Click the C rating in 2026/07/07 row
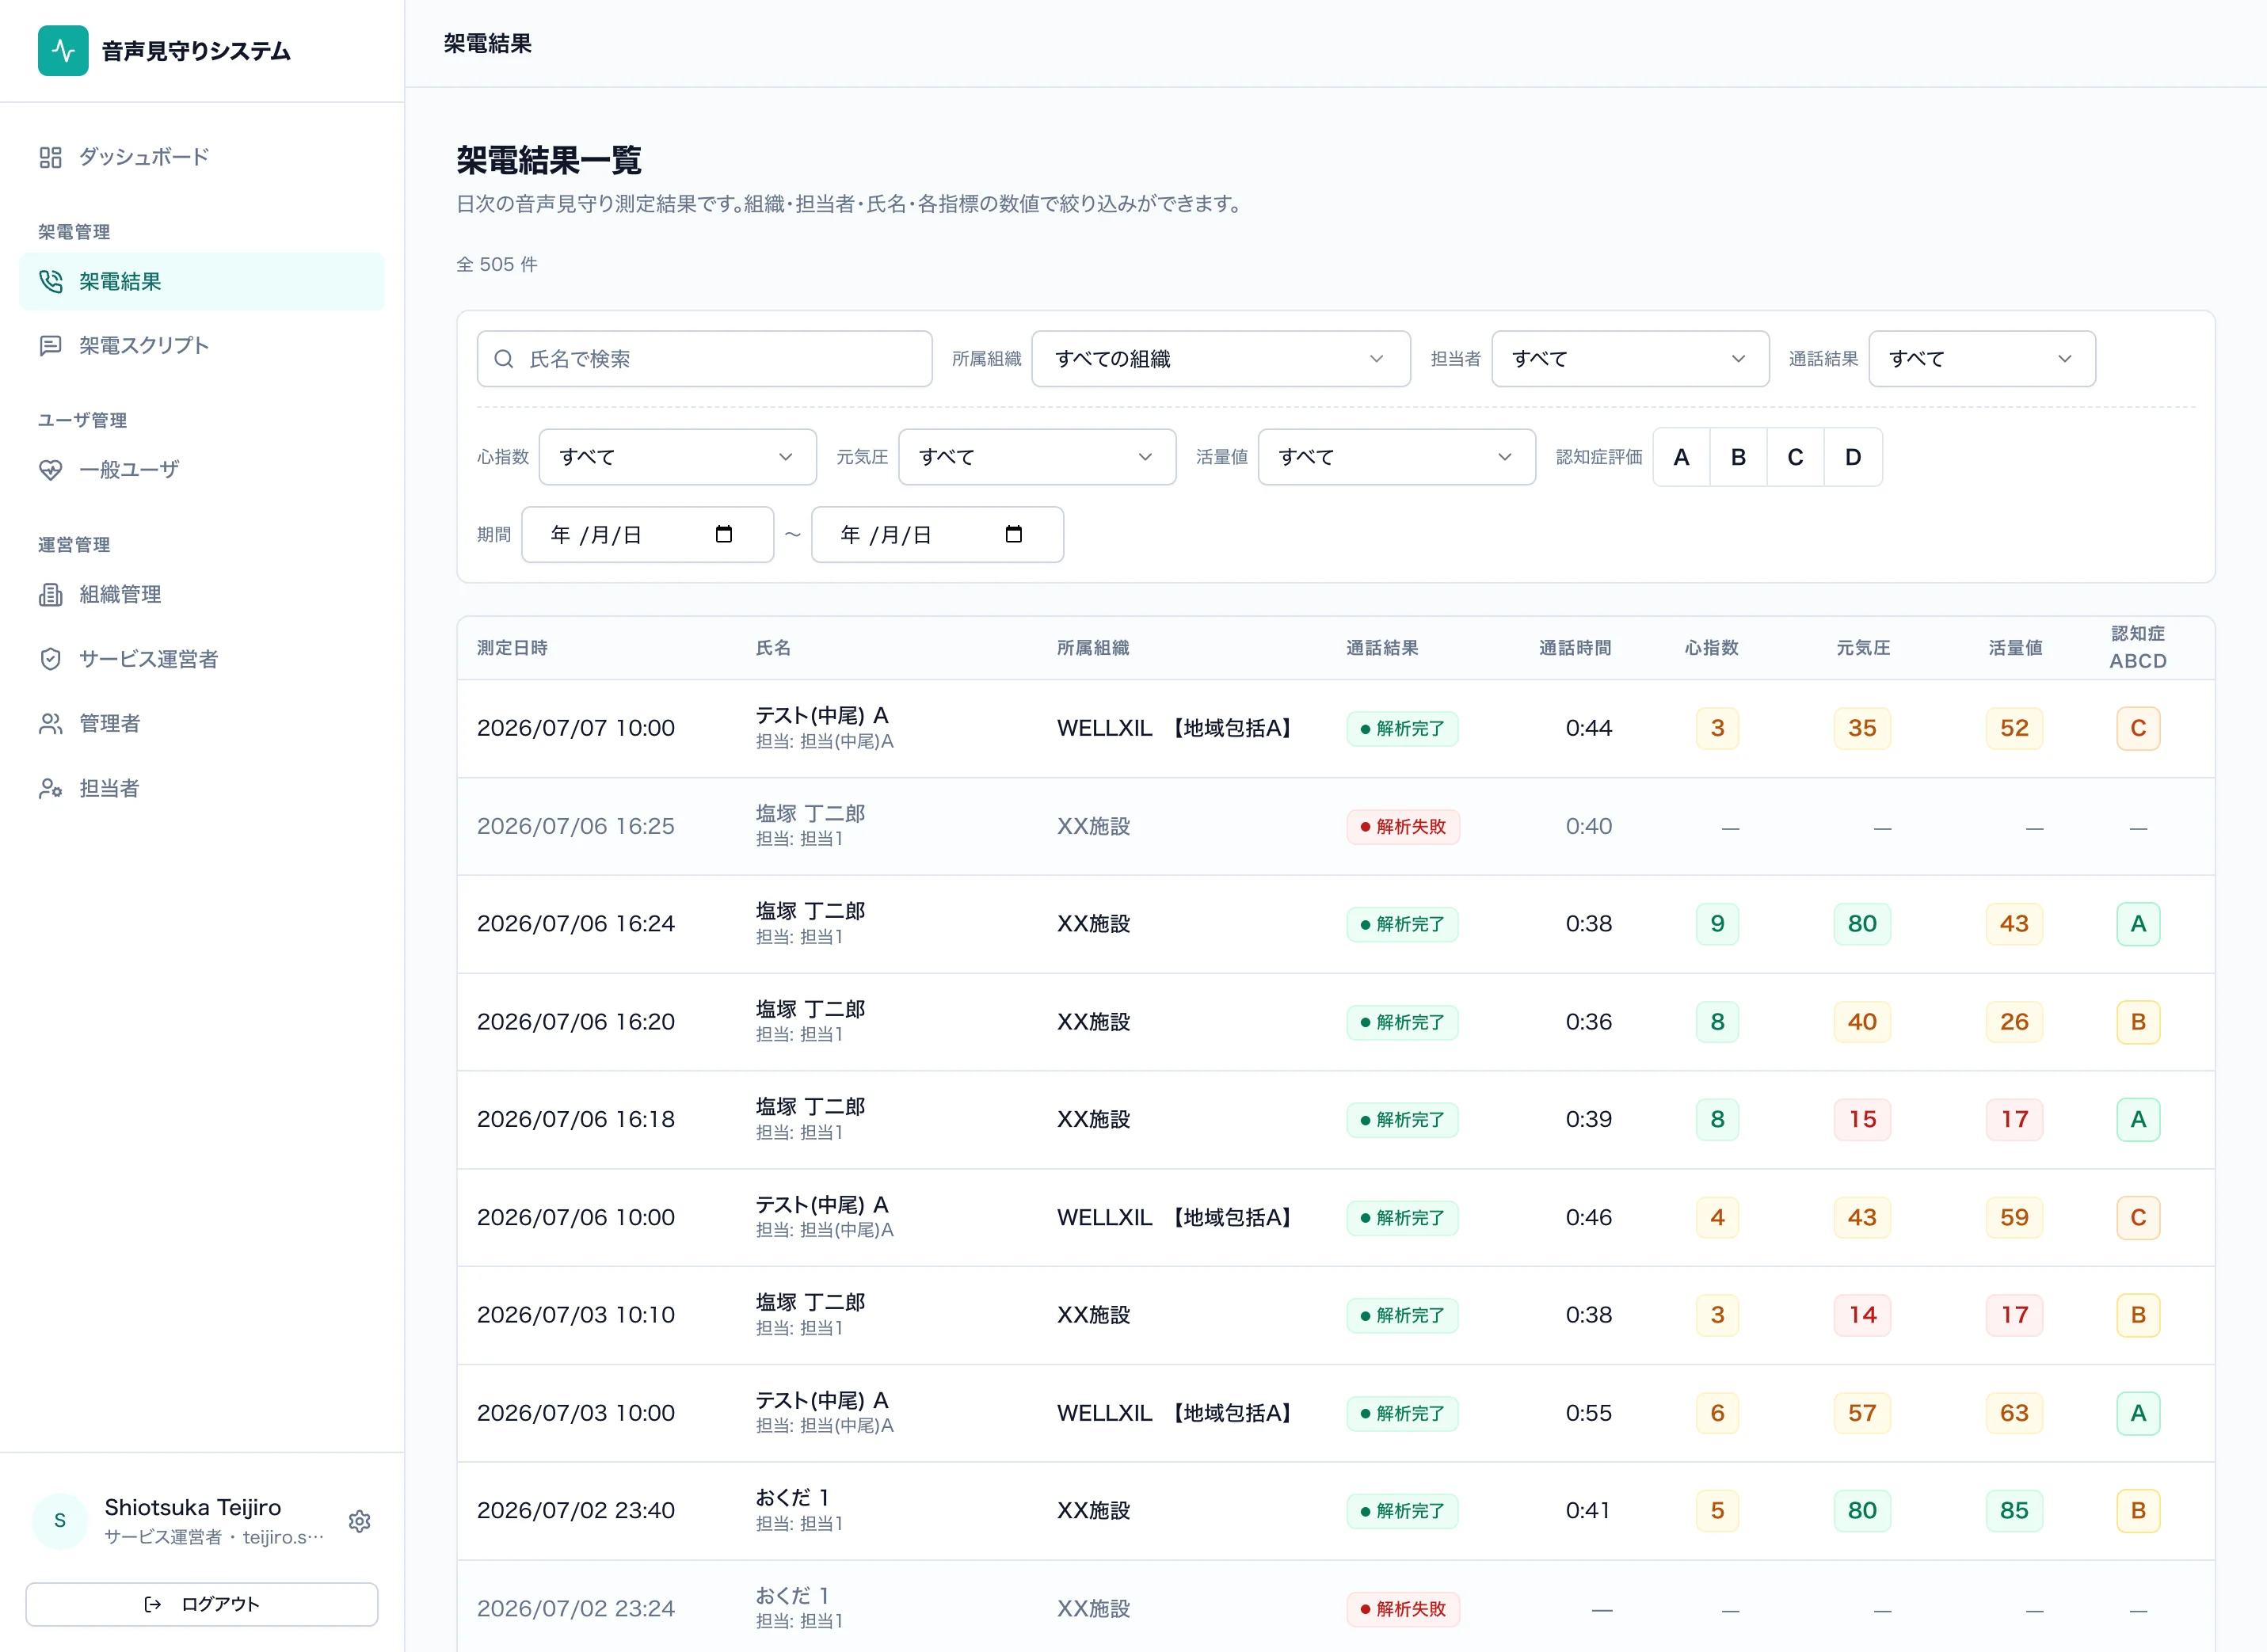Image resolution: width=2267 pixels, height=1652 pixels. [x=2138, y=728]
